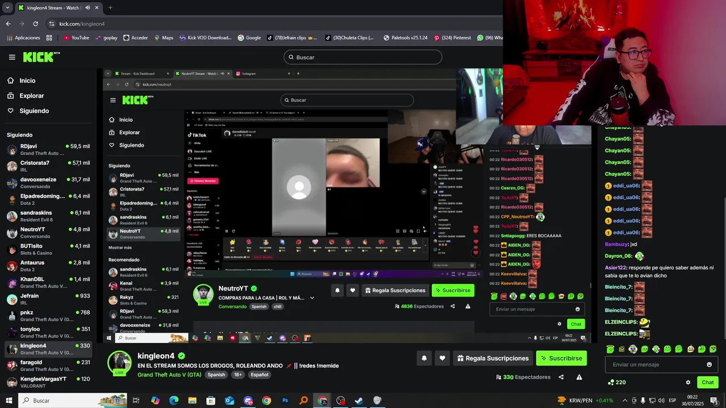This screenshot has width=726, height=408.
Task: Click the Enviar un mensaje chat input
Action: (x=661, y=364)
